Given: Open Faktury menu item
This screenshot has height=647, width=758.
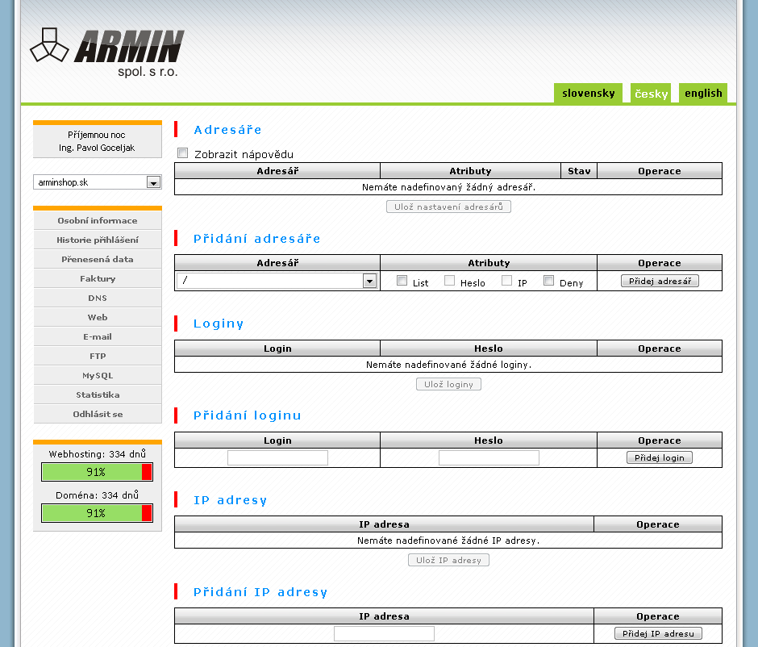Looking at the screenshot, I should click(x=98, y=278).
